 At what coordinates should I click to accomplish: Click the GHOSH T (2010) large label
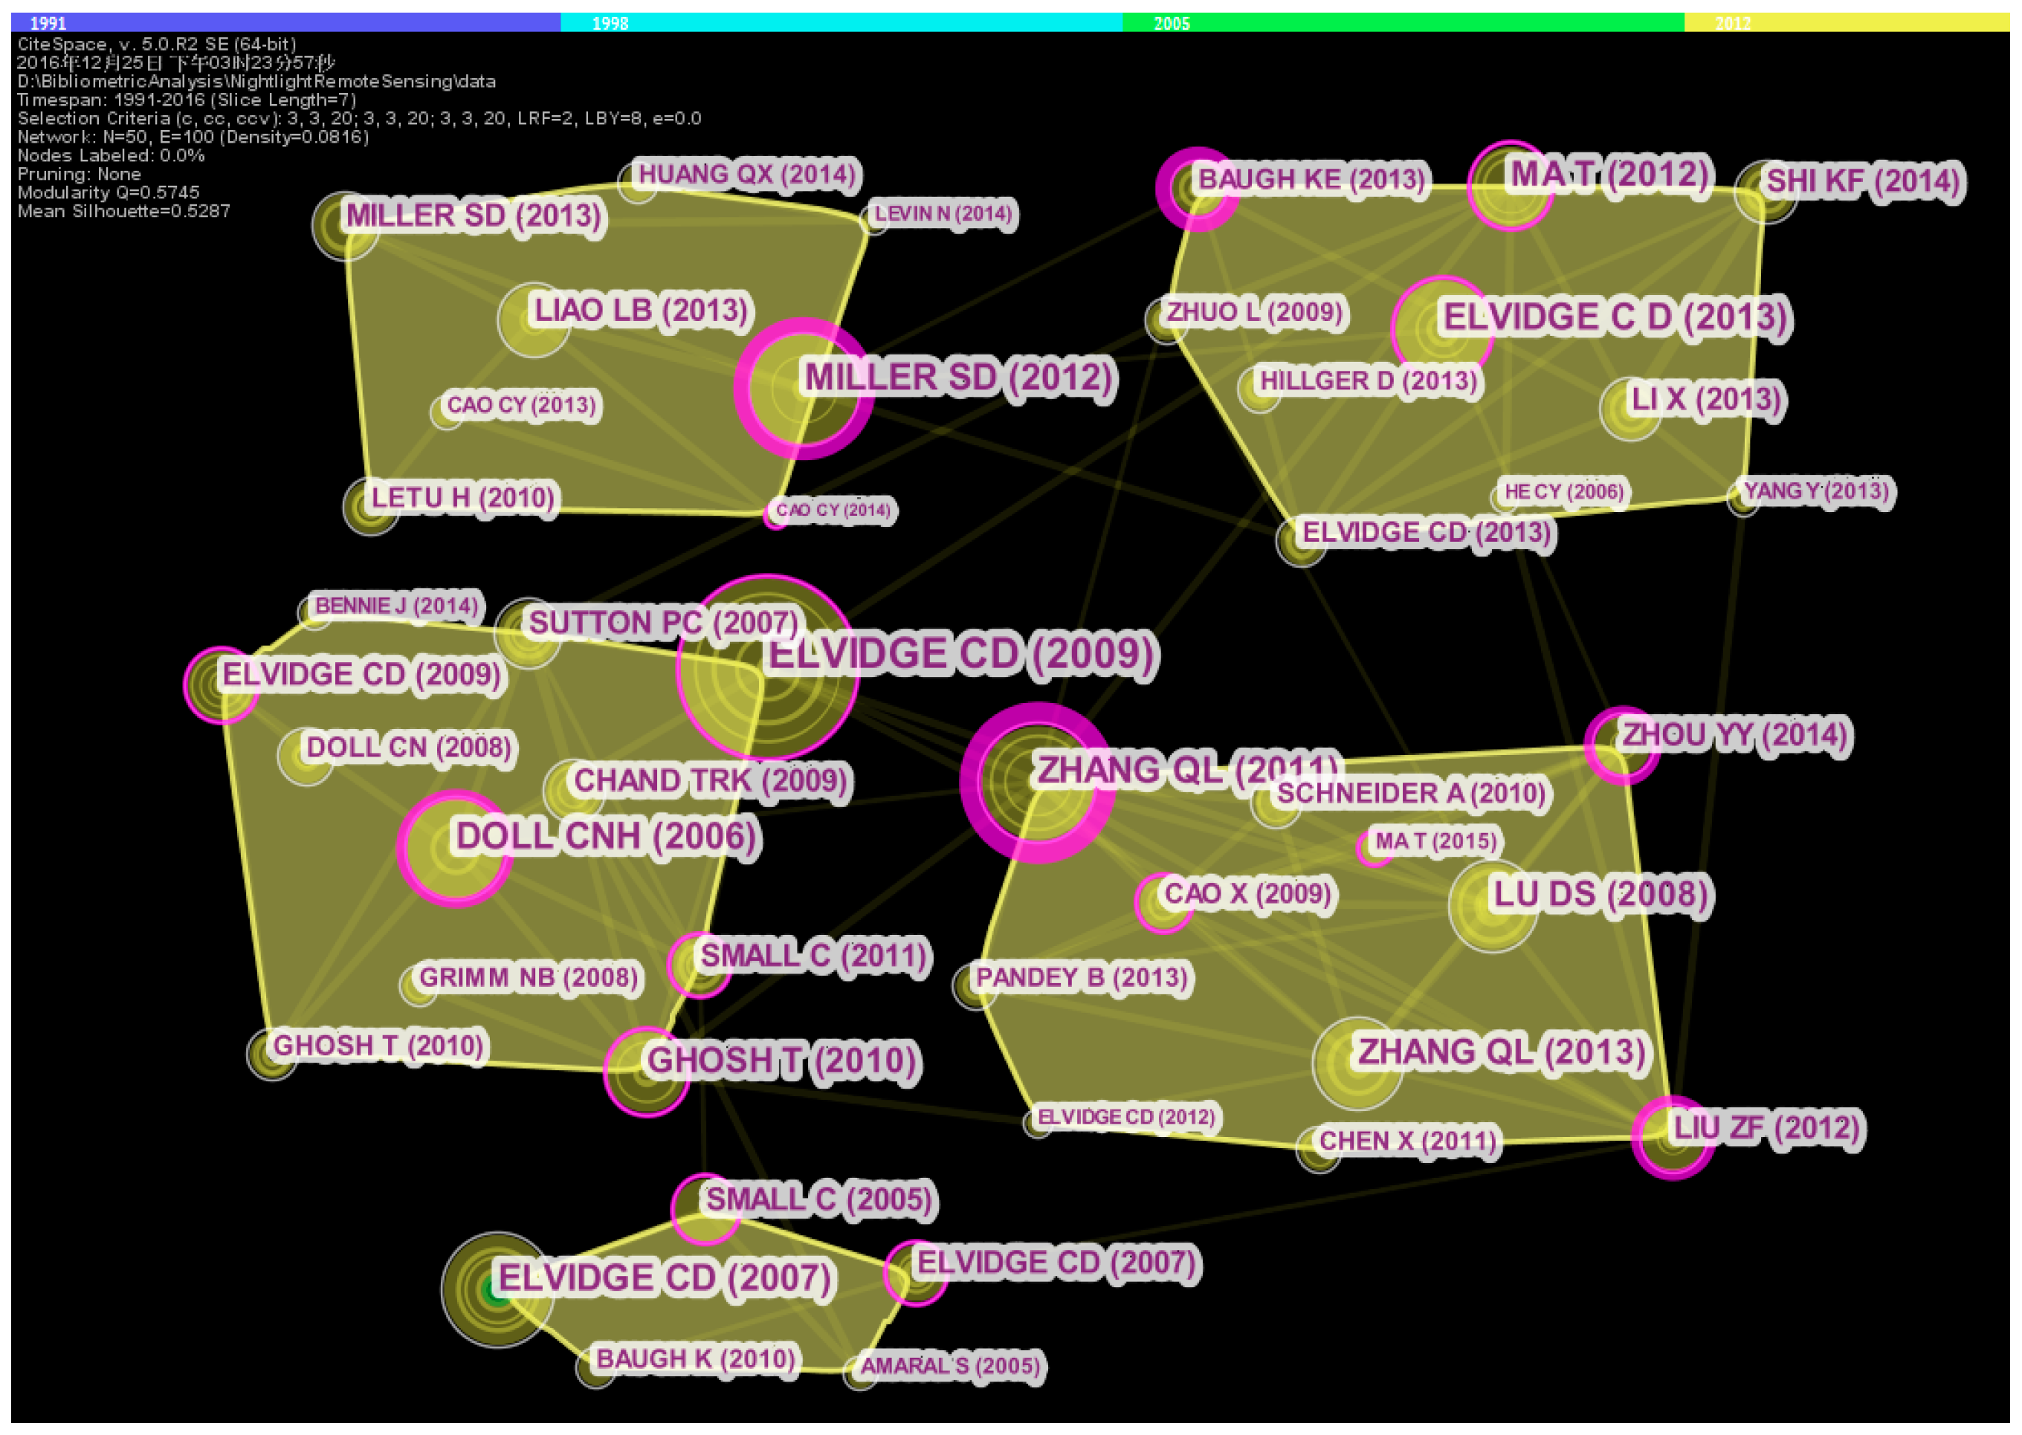point(781,1060)
